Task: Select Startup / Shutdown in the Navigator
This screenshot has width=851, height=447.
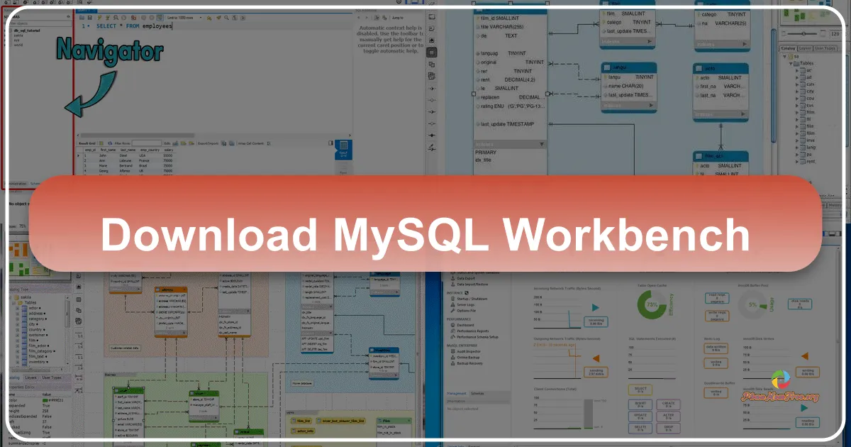Action: tap(472, 299)
